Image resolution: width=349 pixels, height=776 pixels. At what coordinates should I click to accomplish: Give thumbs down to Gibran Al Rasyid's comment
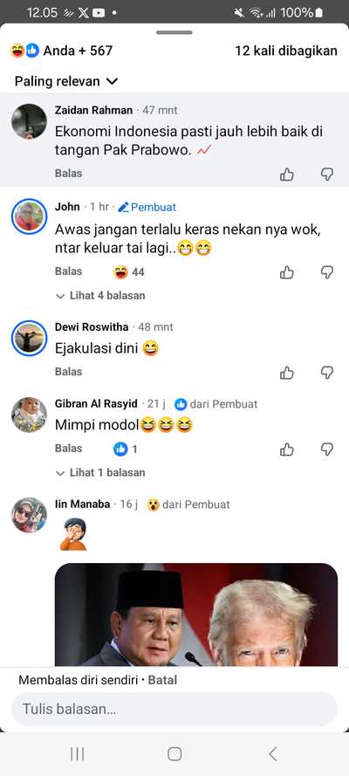point(327,450)
